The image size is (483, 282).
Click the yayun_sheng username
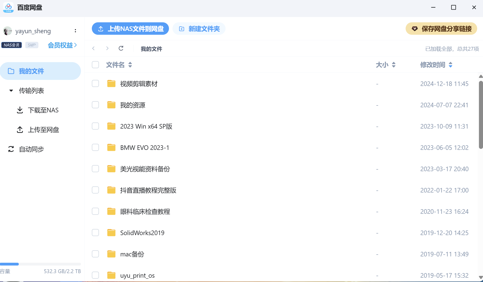[33, 31]
